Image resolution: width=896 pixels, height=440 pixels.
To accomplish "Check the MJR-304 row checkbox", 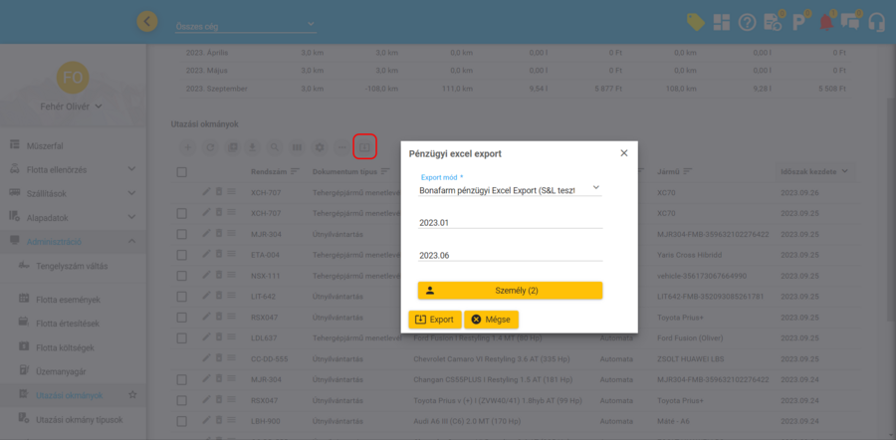I will pos(181,233).
